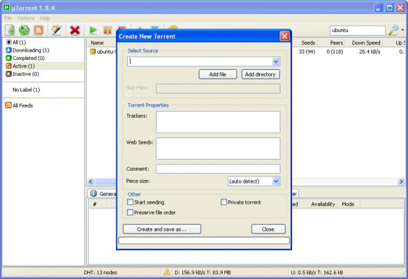
Task: Click the Inactive category icon
Action: coord(8,74)
